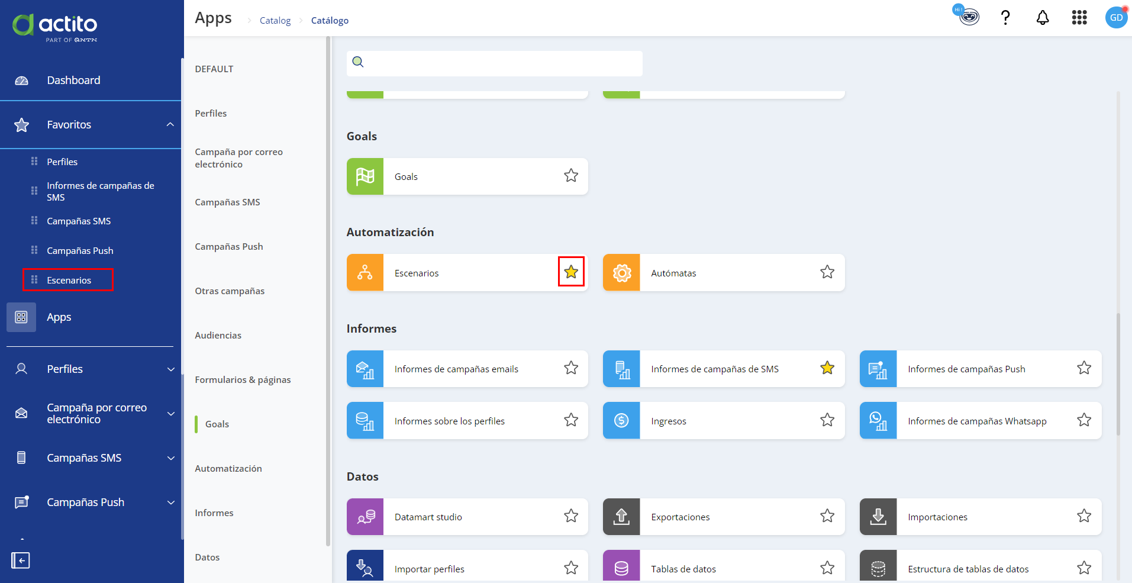The height and width of the screenshot is (583, 1132).
Task: Click the Informes de campañas de SMS icon
Action: coord(621,369)
